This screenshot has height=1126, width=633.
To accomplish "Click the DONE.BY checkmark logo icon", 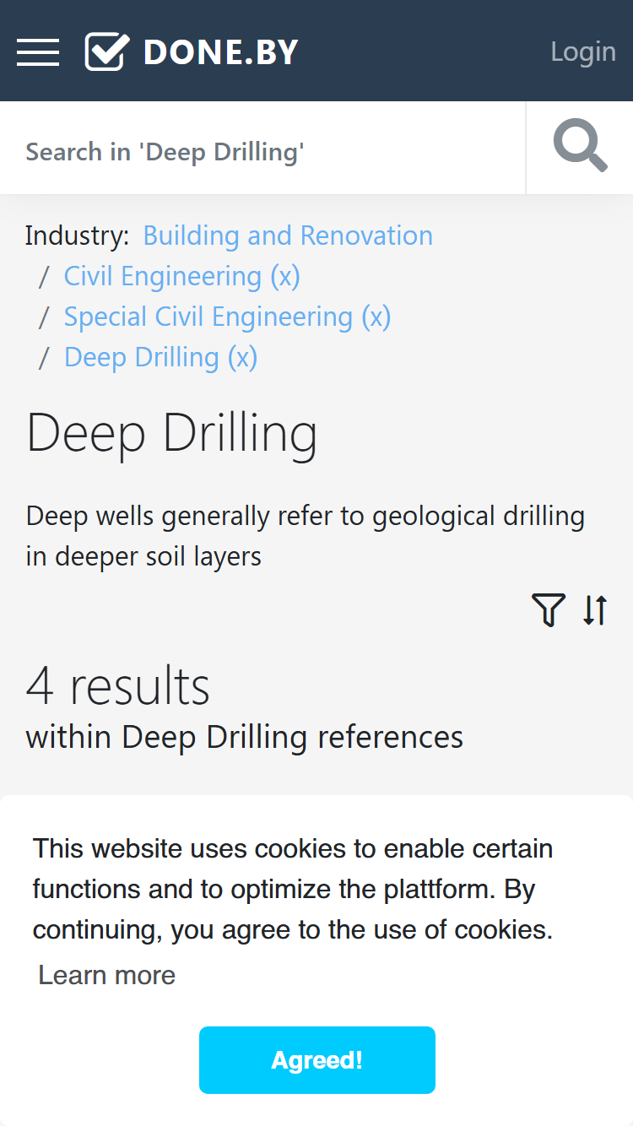I will (107, 51).
